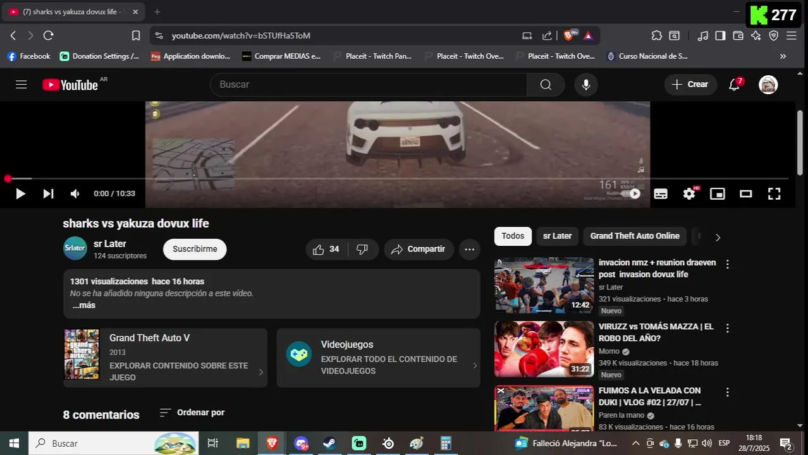Click the magnifier search button

point(546,85)
